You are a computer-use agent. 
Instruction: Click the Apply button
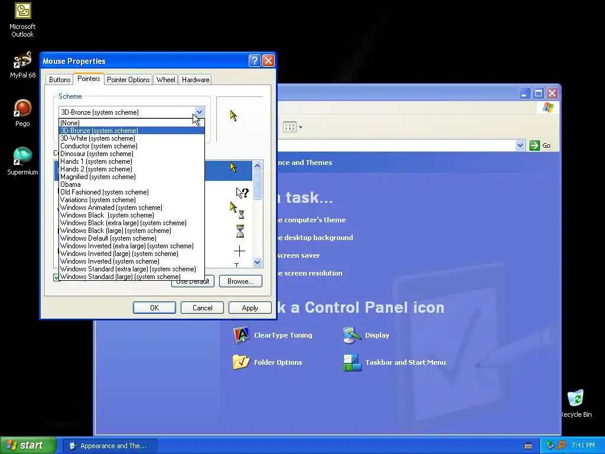(250, 307)
